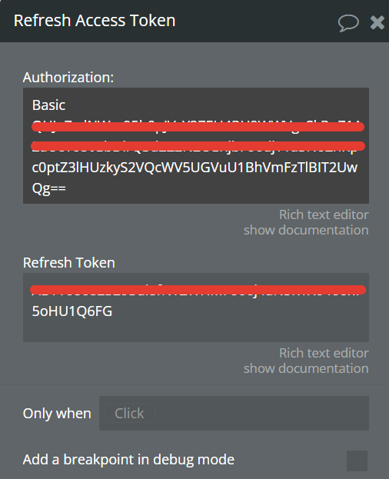
Task: Click the 'Refresh Token' field label
Action: 69,263
